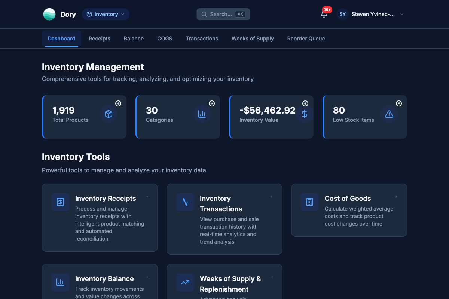The width and height of the screenshot is (449, 299).
Task: Click the Inventory Value dollar icon
Action: point(305,114)
